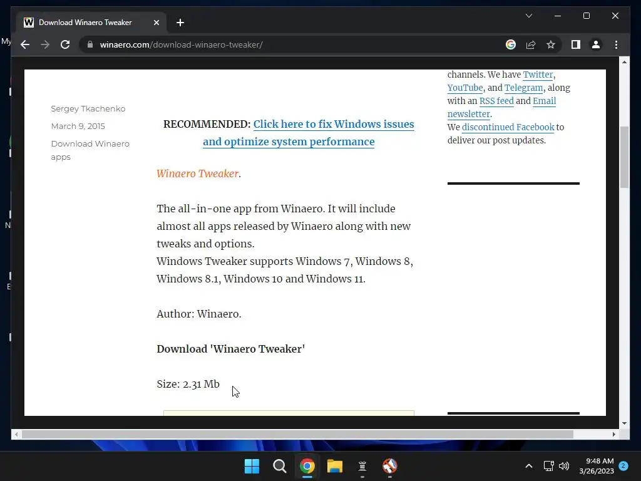Open Sergey Tkachenko author link
The image size is (641, 481).
(x=88, y=108)
